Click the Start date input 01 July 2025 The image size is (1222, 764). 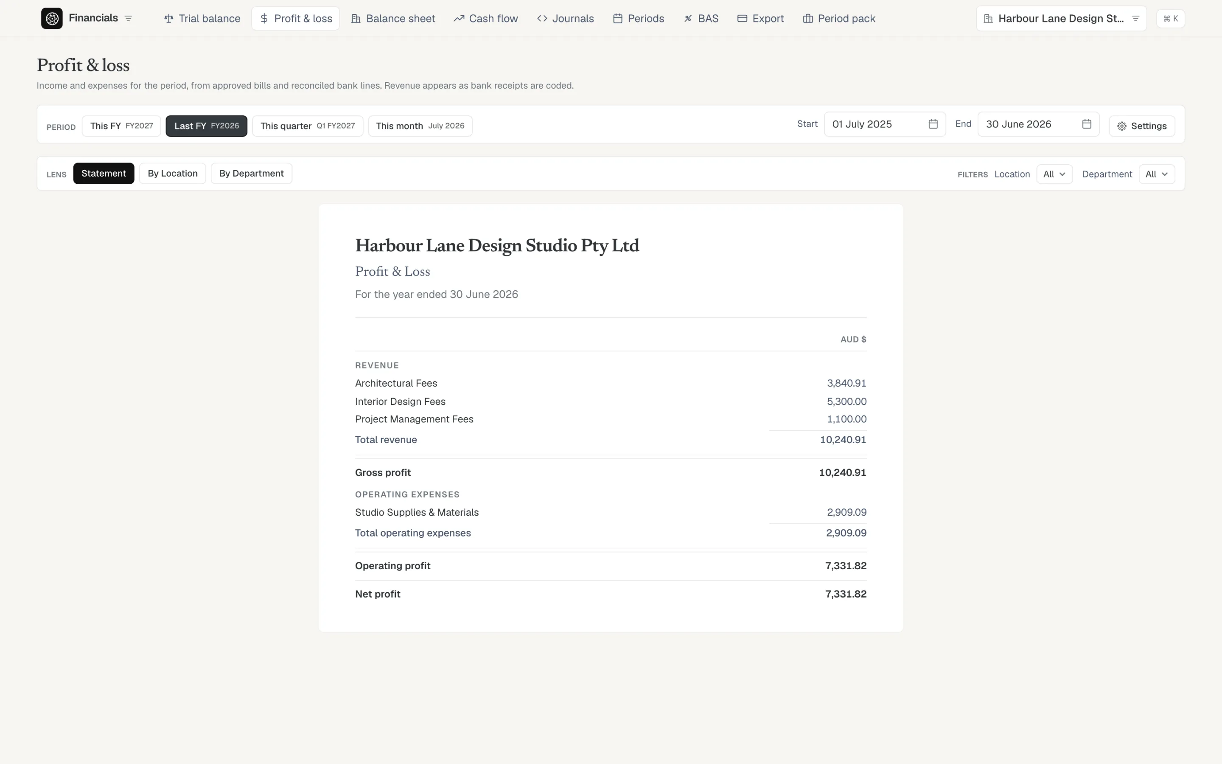885,124
